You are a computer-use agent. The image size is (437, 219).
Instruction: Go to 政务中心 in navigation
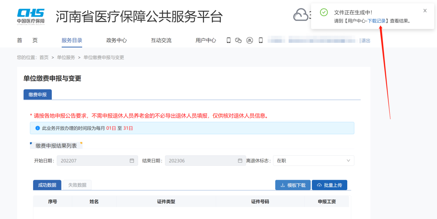(x=116, y=40)
